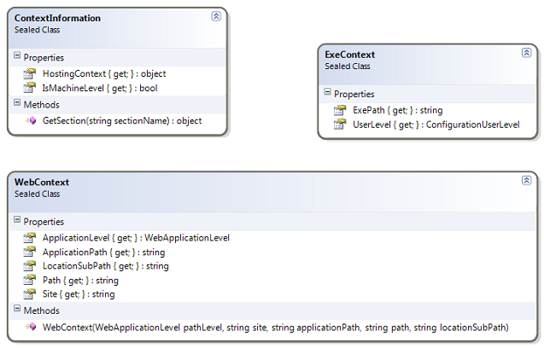Select Path { get; } : string member

pos(80,281)
